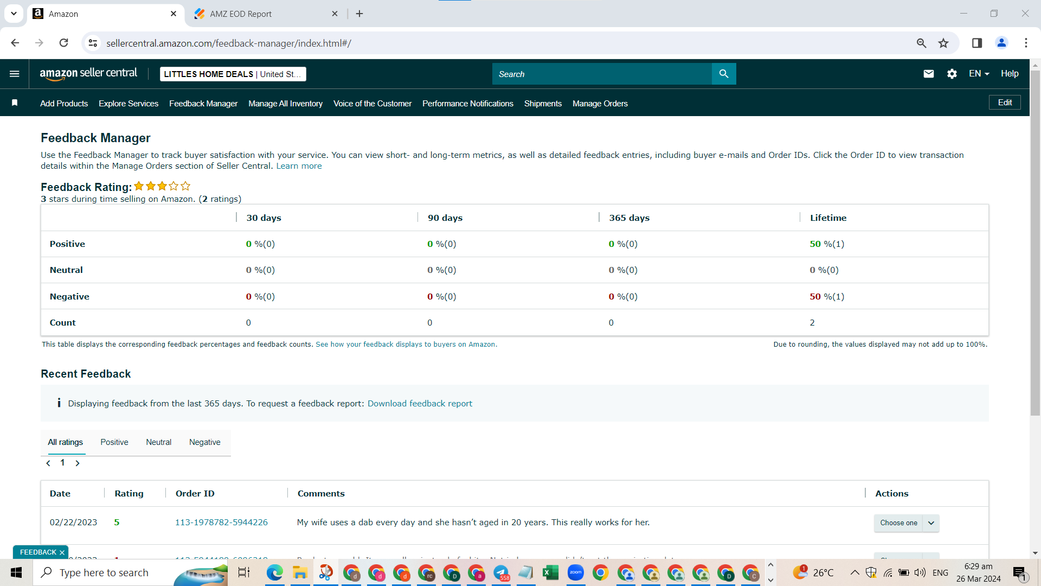Expand the Choose one dropdown arrow
1041x586 pixels.
[931, 523]
